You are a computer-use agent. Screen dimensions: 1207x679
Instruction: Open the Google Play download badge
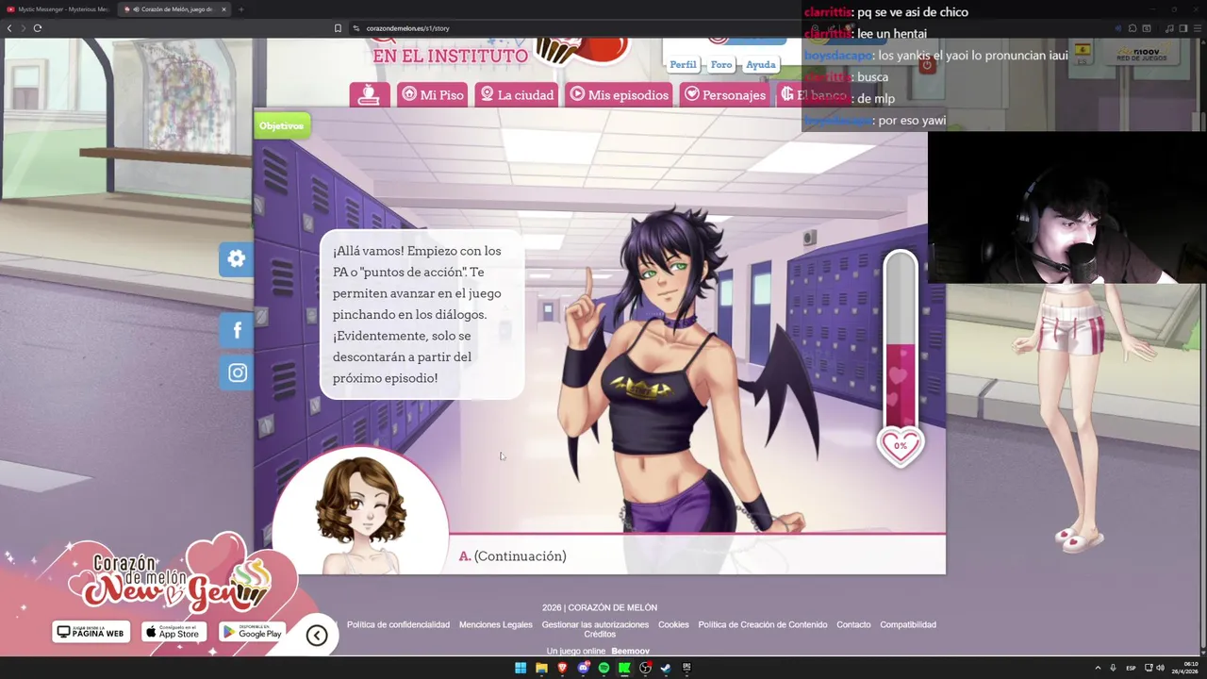point(253,632)
